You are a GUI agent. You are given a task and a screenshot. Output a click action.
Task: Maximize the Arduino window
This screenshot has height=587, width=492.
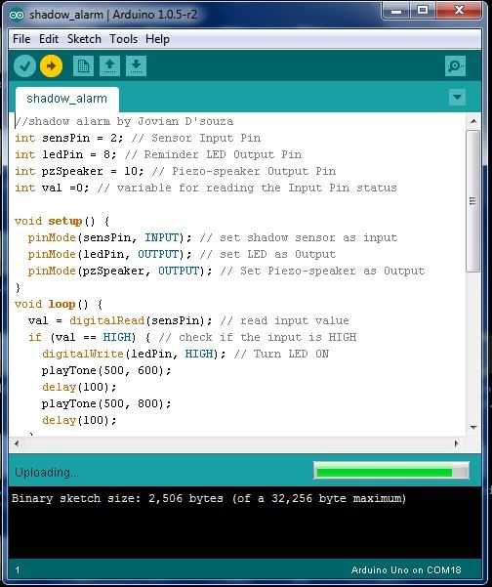423,11
